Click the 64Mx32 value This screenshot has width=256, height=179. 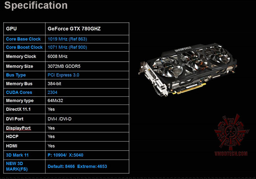[55, 101]
